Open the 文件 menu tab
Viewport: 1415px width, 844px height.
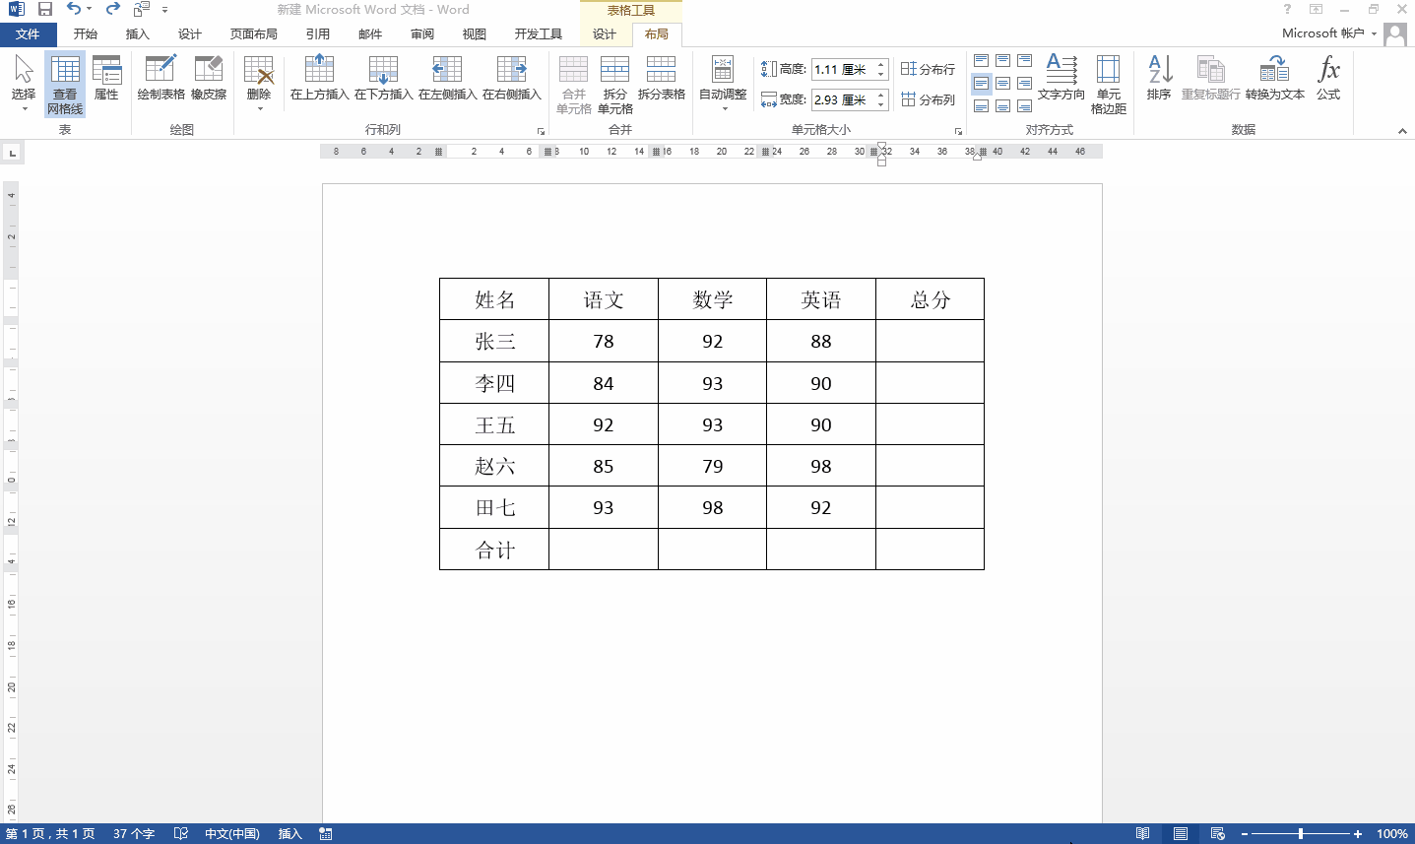[x=28, y=34]
